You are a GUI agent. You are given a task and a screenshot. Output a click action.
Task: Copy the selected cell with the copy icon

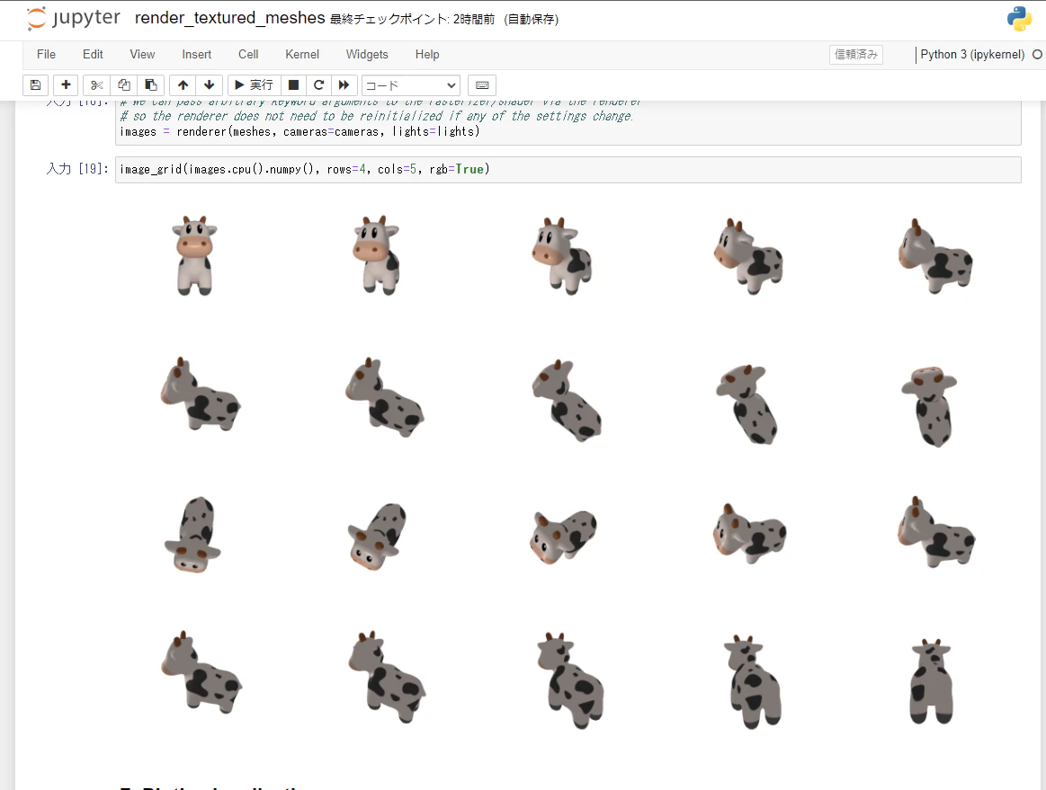tap(123, 84)
